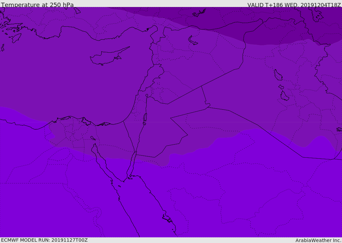Click the Dead Sea outline on the map
342x243 pixels.
(145, 119)
